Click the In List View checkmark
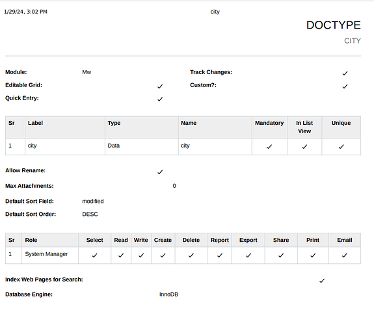This screenshot has height=325, width=374. (304, 147)
